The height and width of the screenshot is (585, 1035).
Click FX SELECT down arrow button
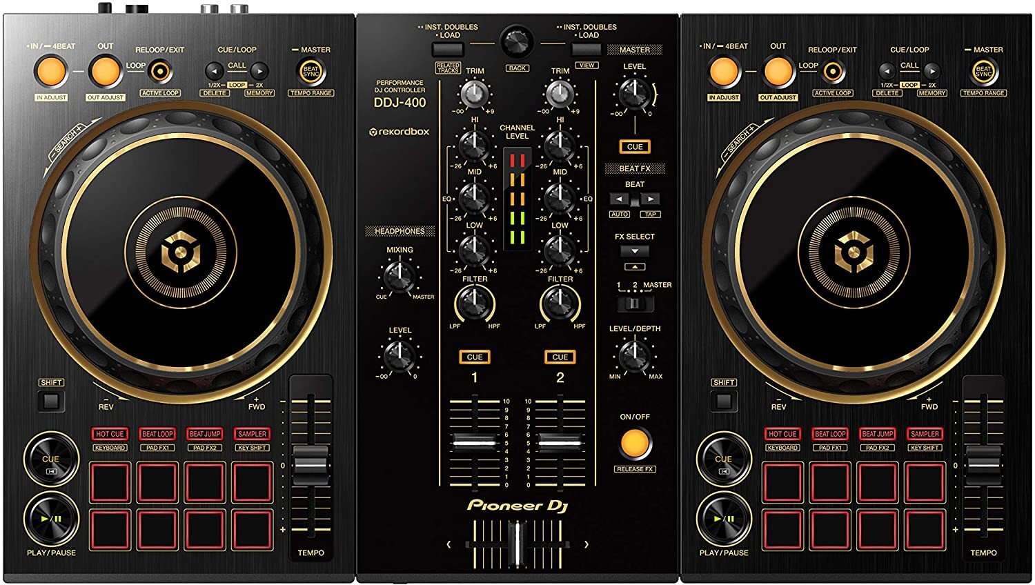pyautogui.click(x=635, y=251)
